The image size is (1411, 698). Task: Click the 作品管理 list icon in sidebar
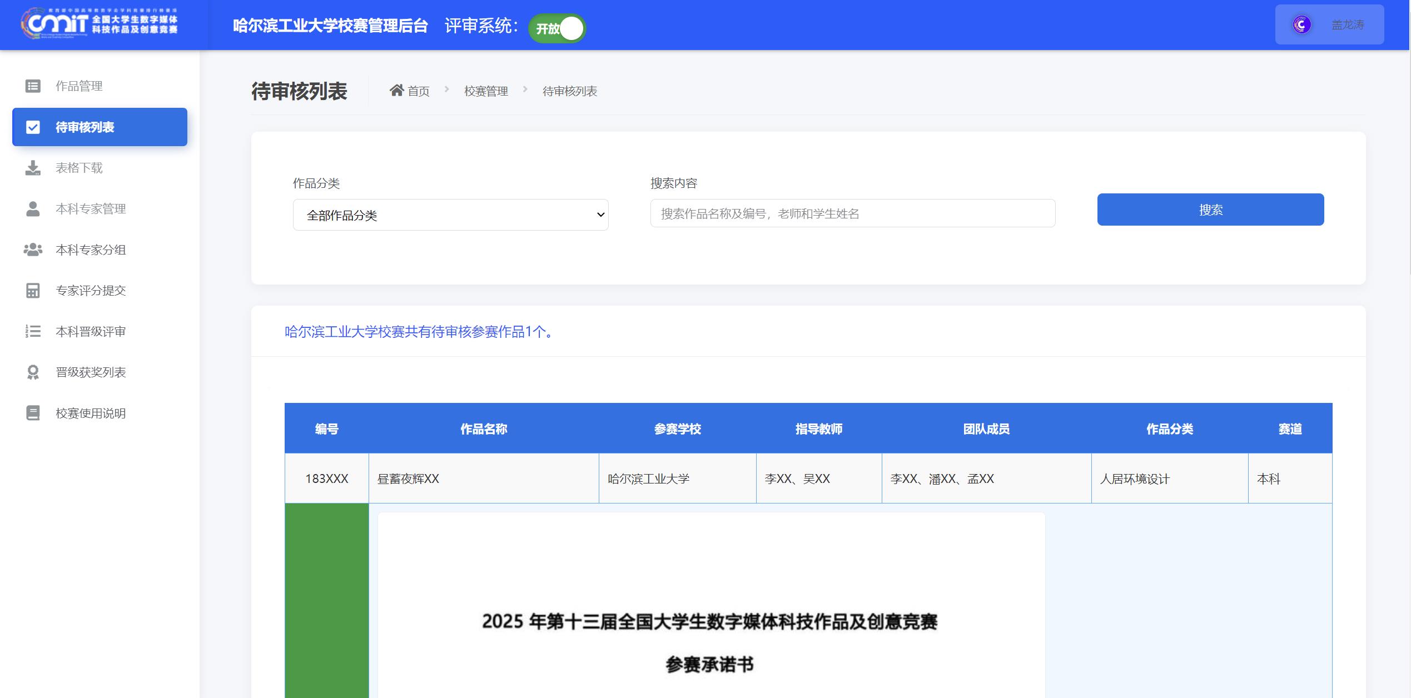[33, 86]
